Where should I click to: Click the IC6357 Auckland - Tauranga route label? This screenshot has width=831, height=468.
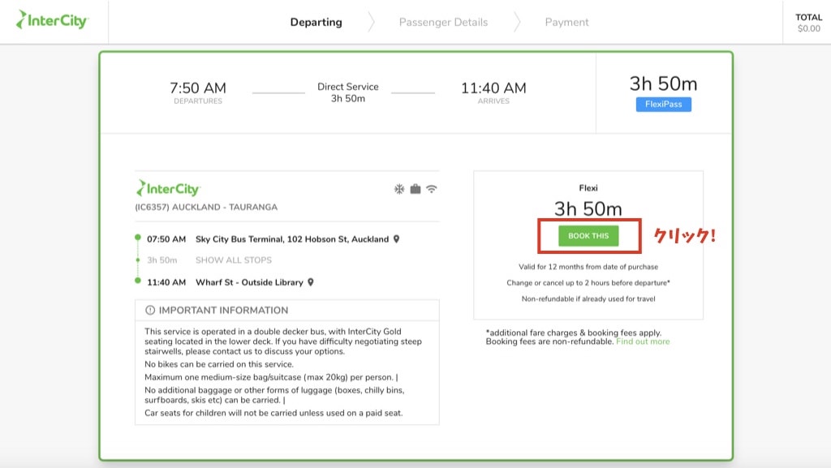click(x=206, y=207)
